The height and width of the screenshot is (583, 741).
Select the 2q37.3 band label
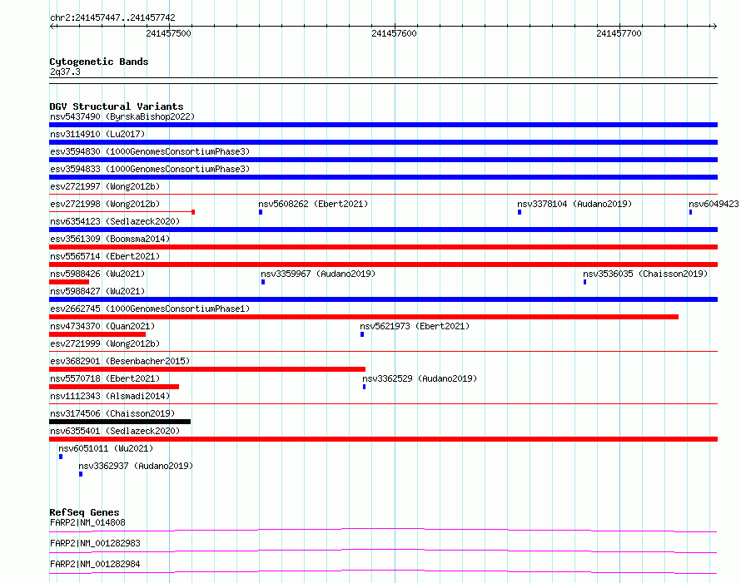65,72
